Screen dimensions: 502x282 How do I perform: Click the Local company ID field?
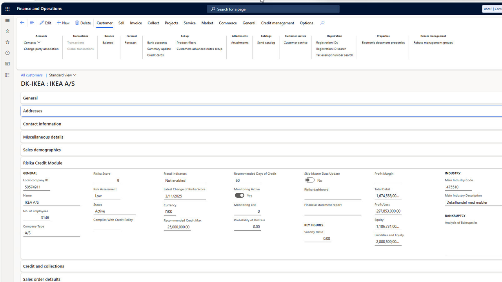[36, 187]
